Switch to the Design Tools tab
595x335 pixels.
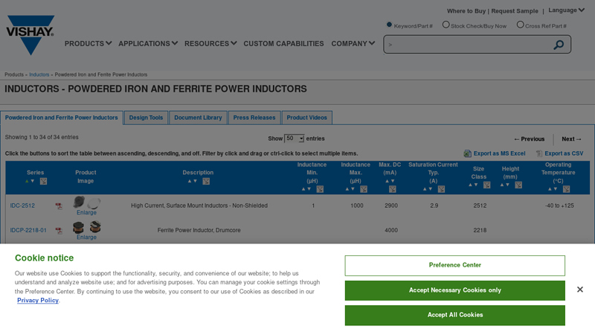coord(146,118)
